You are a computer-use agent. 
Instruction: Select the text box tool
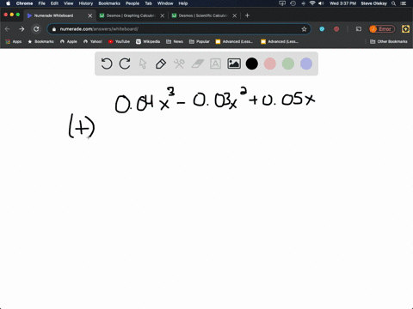click(x=215, y=64)
